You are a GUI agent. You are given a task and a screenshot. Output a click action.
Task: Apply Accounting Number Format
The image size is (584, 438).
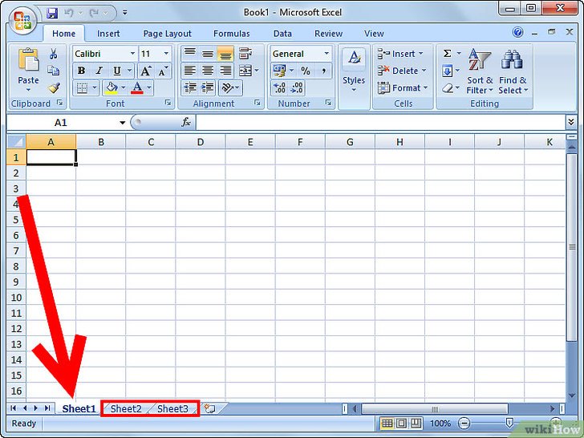279,71
